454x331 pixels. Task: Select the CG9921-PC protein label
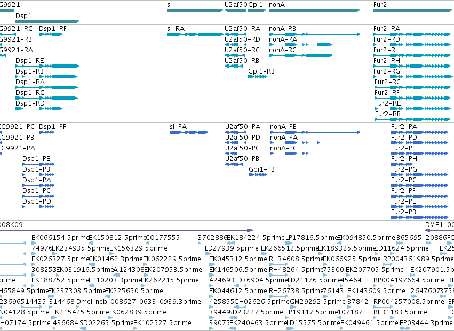[17, 126]
